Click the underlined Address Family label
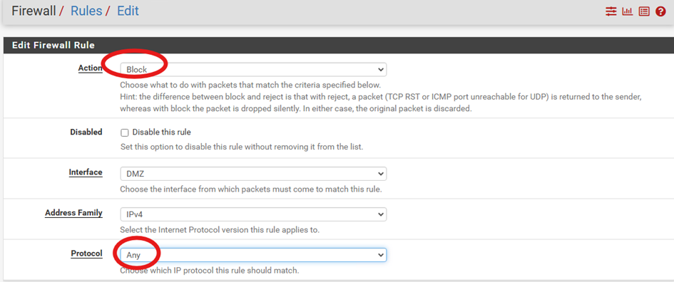674x282 pixels. (73, 213)
